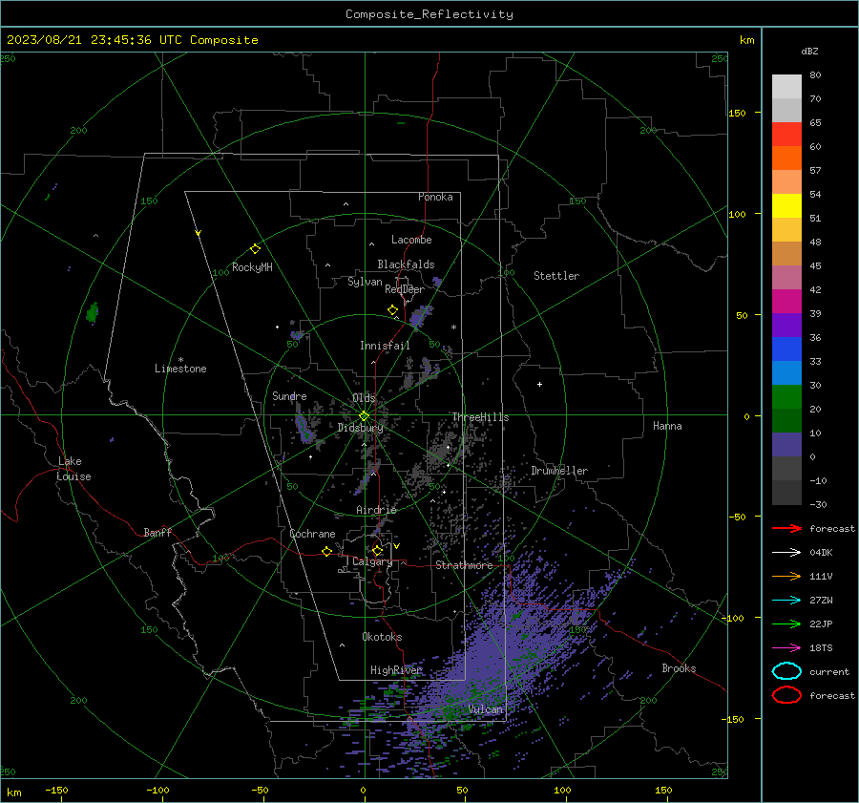Image resolution: width=859 pixels, height=803 pixels.
Task: Click the Didsbury town label
Action: 360,428
